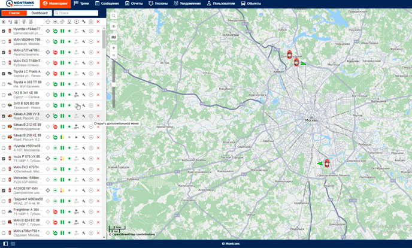Open additional menu for Камаз А 208 row
This screenshot has width=412, height=248.
[x=91, y=116]
